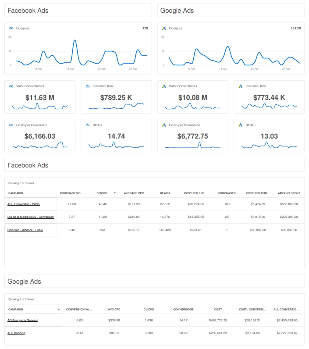Click Google Ads icon on Valor Conversiones card
309x349 pixels.
pos(164,86)
